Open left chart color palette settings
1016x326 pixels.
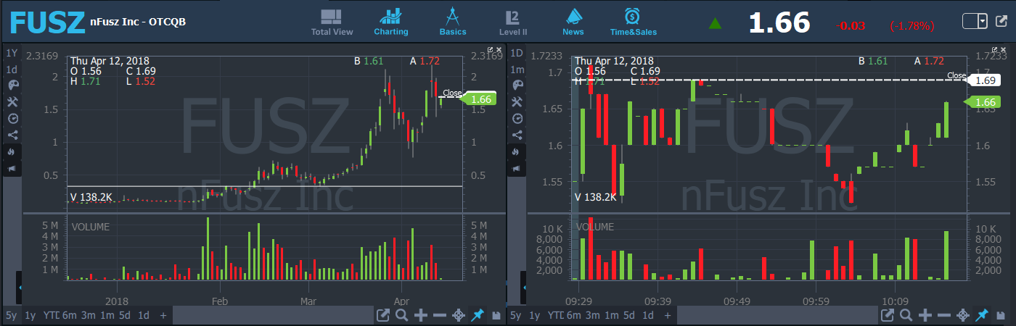pyautogui.click(x=12, y=85)
